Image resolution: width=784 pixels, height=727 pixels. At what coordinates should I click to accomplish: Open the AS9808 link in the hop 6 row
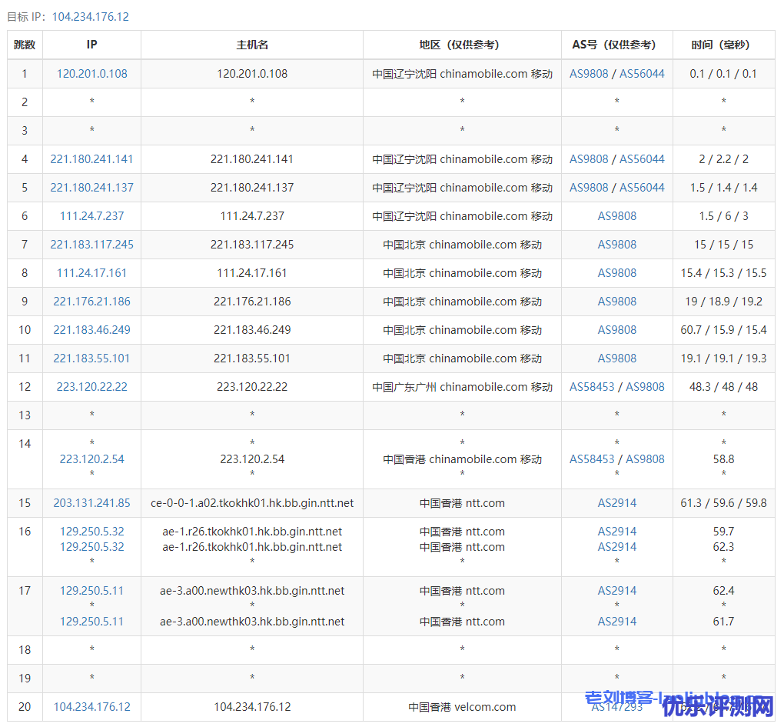click(617, 216)
